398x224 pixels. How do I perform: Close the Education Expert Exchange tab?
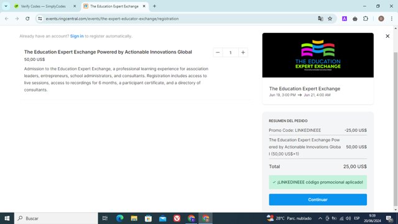tap(144, 6)
